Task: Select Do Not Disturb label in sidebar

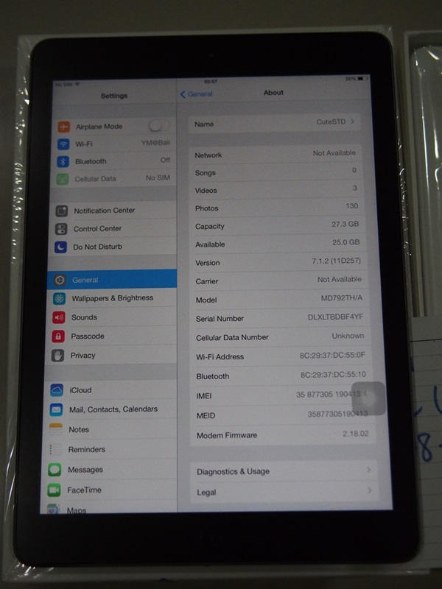Action: coord(97,247)
